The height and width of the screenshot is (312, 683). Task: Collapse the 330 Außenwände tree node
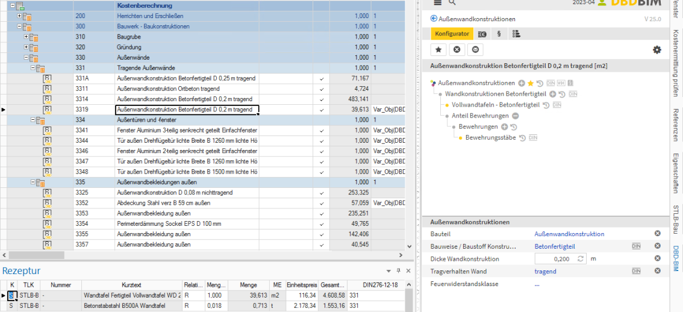(x=26, y=58)
